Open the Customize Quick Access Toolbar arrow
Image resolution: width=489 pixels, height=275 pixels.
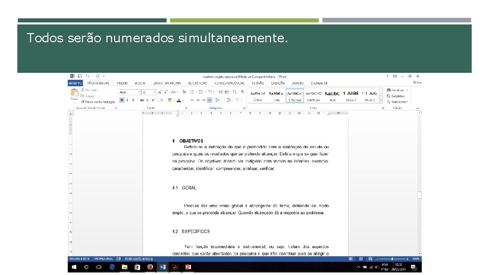point(104,76)
